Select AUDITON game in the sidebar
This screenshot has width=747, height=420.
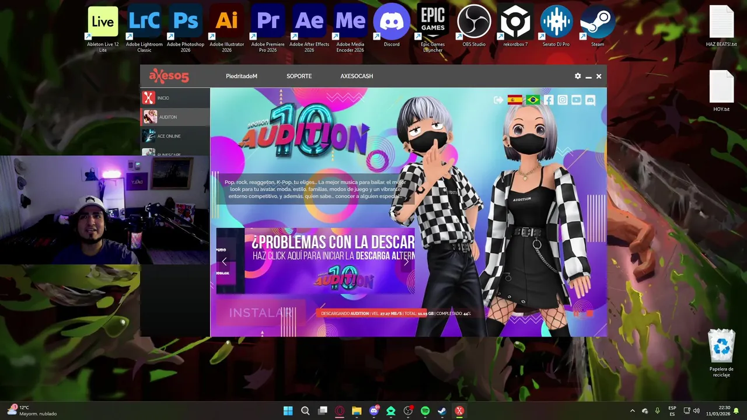(175, 117)
